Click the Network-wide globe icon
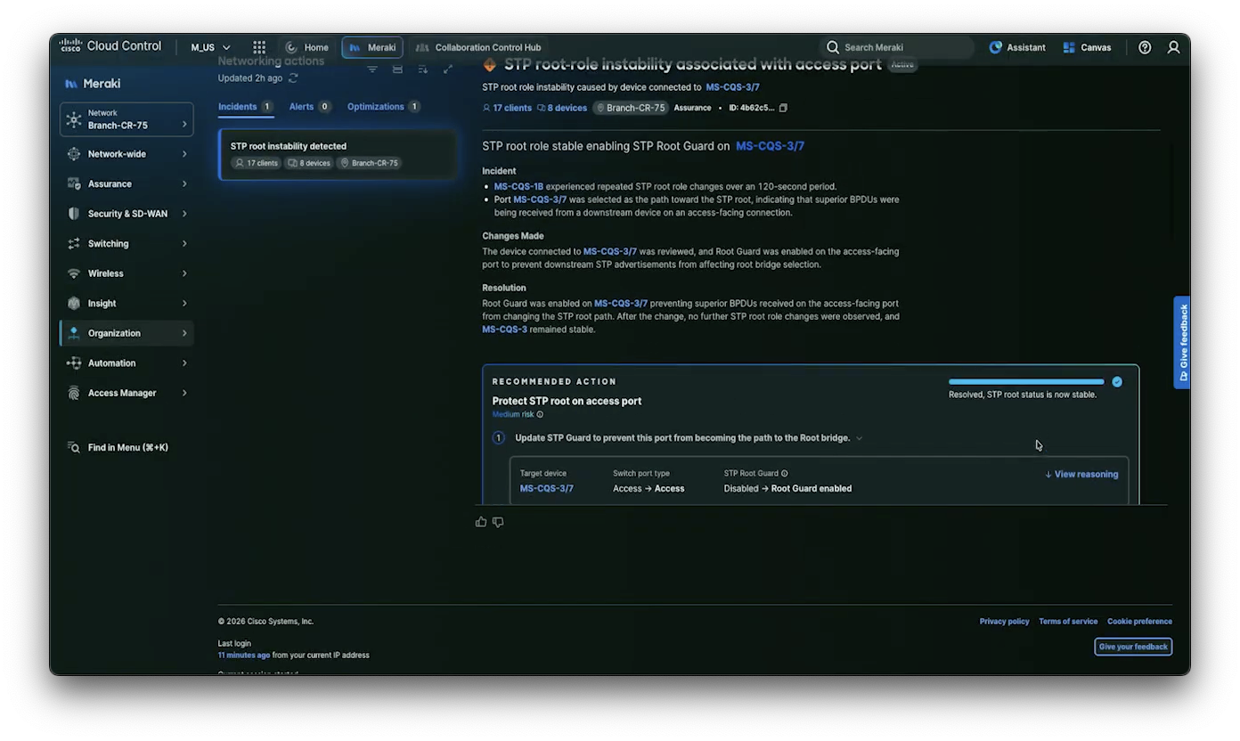The width and height of the screenshot is (1240, 741). (74, 154)
